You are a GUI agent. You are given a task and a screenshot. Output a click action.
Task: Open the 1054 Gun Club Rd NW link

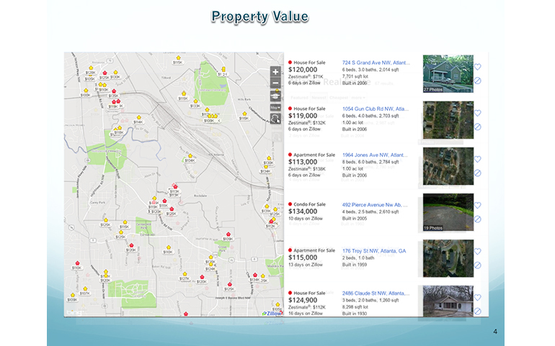tap(376, 109)
